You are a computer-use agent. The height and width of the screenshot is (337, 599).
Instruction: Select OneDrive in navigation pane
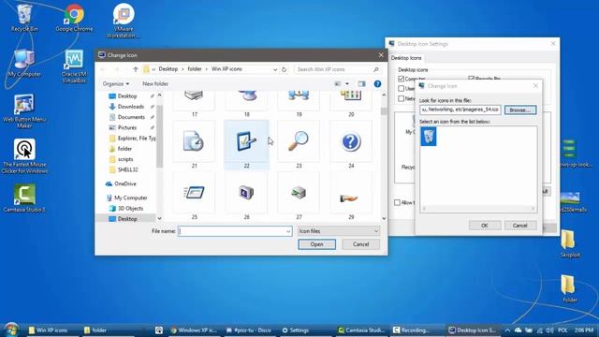(x=124, y=183)
